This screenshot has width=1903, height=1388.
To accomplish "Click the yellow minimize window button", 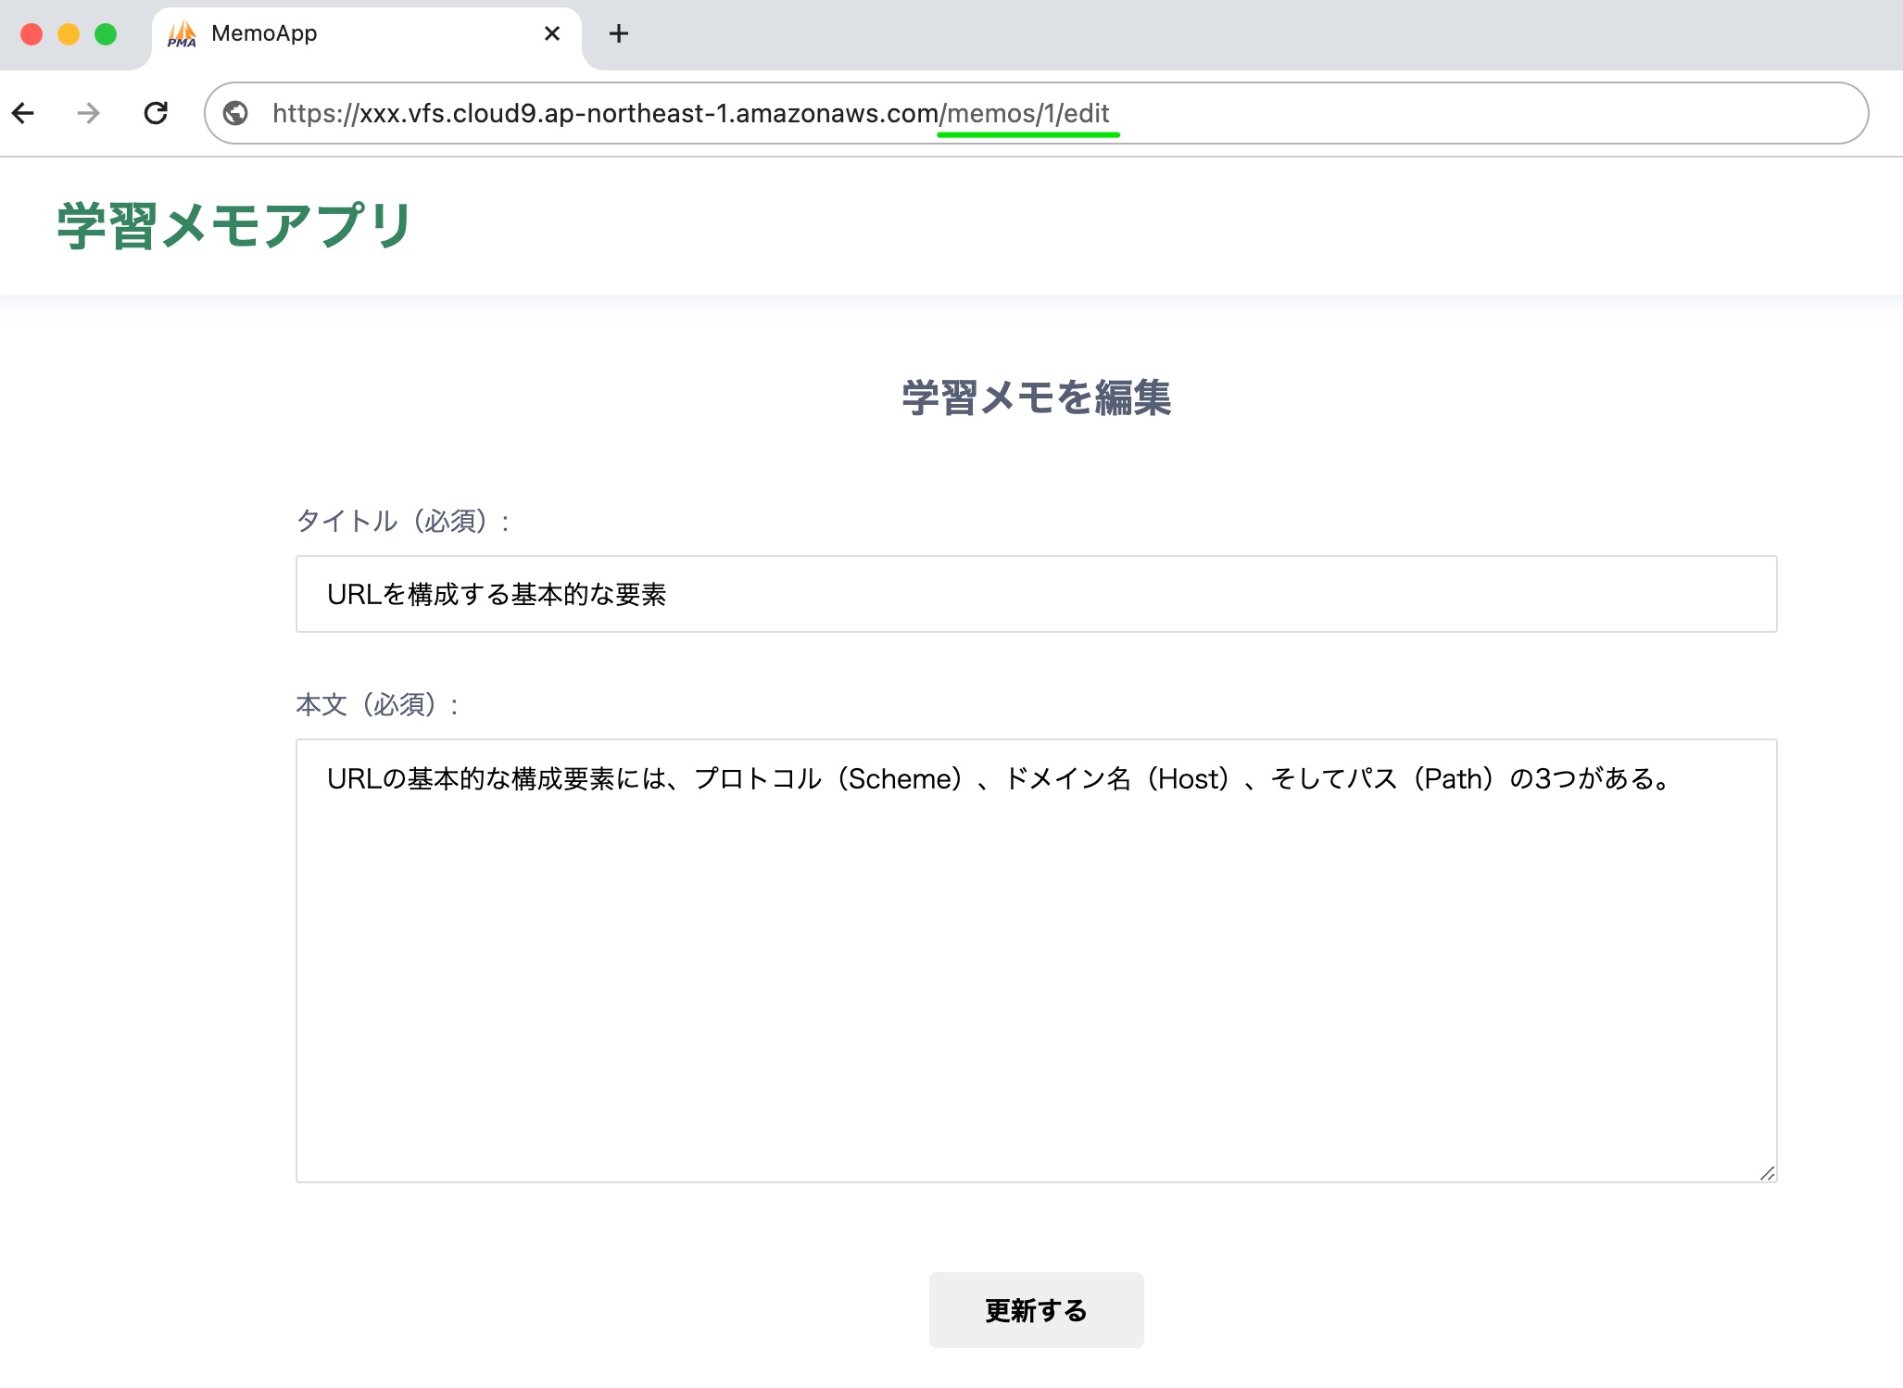I will coord(69,34).
